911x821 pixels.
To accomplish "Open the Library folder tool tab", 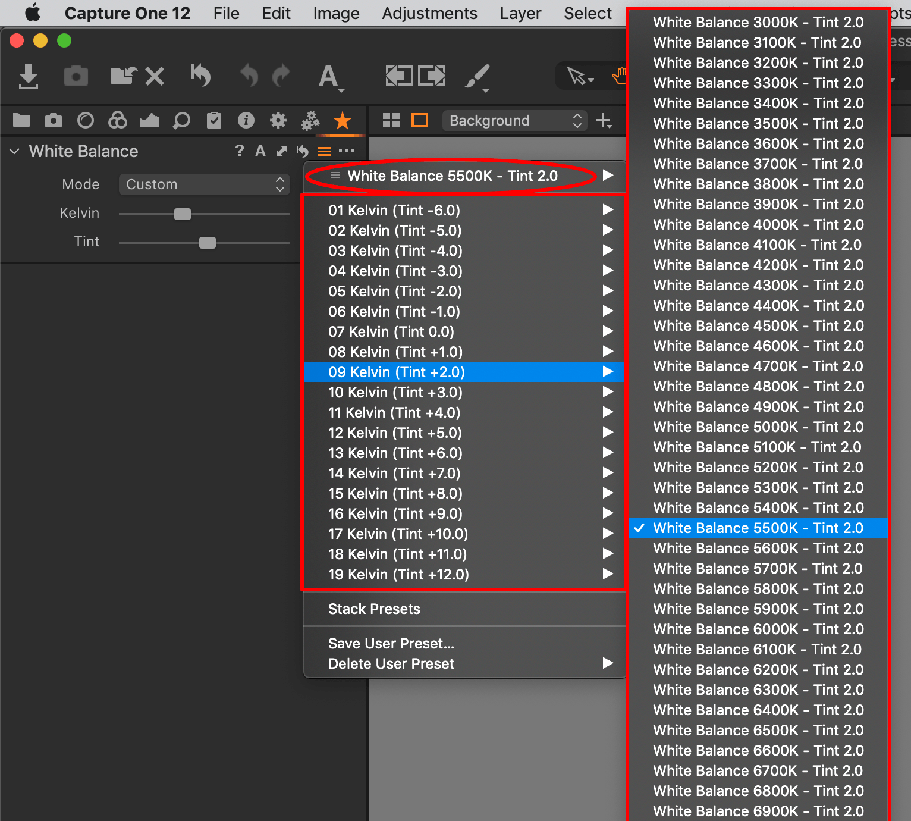I will tap(21, 121).
